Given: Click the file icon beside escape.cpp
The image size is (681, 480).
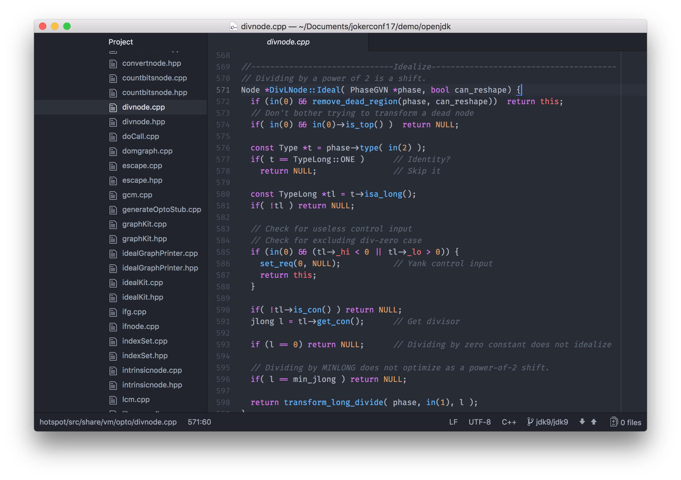Looking at the screenshot, I should (x=113, y=166).
